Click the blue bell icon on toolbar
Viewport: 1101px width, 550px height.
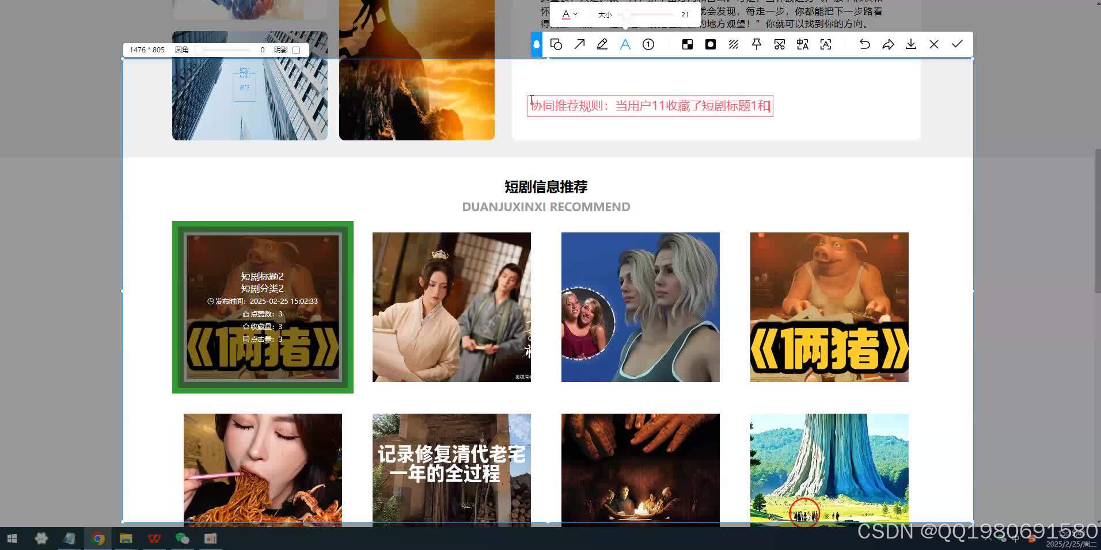[537, 44]
